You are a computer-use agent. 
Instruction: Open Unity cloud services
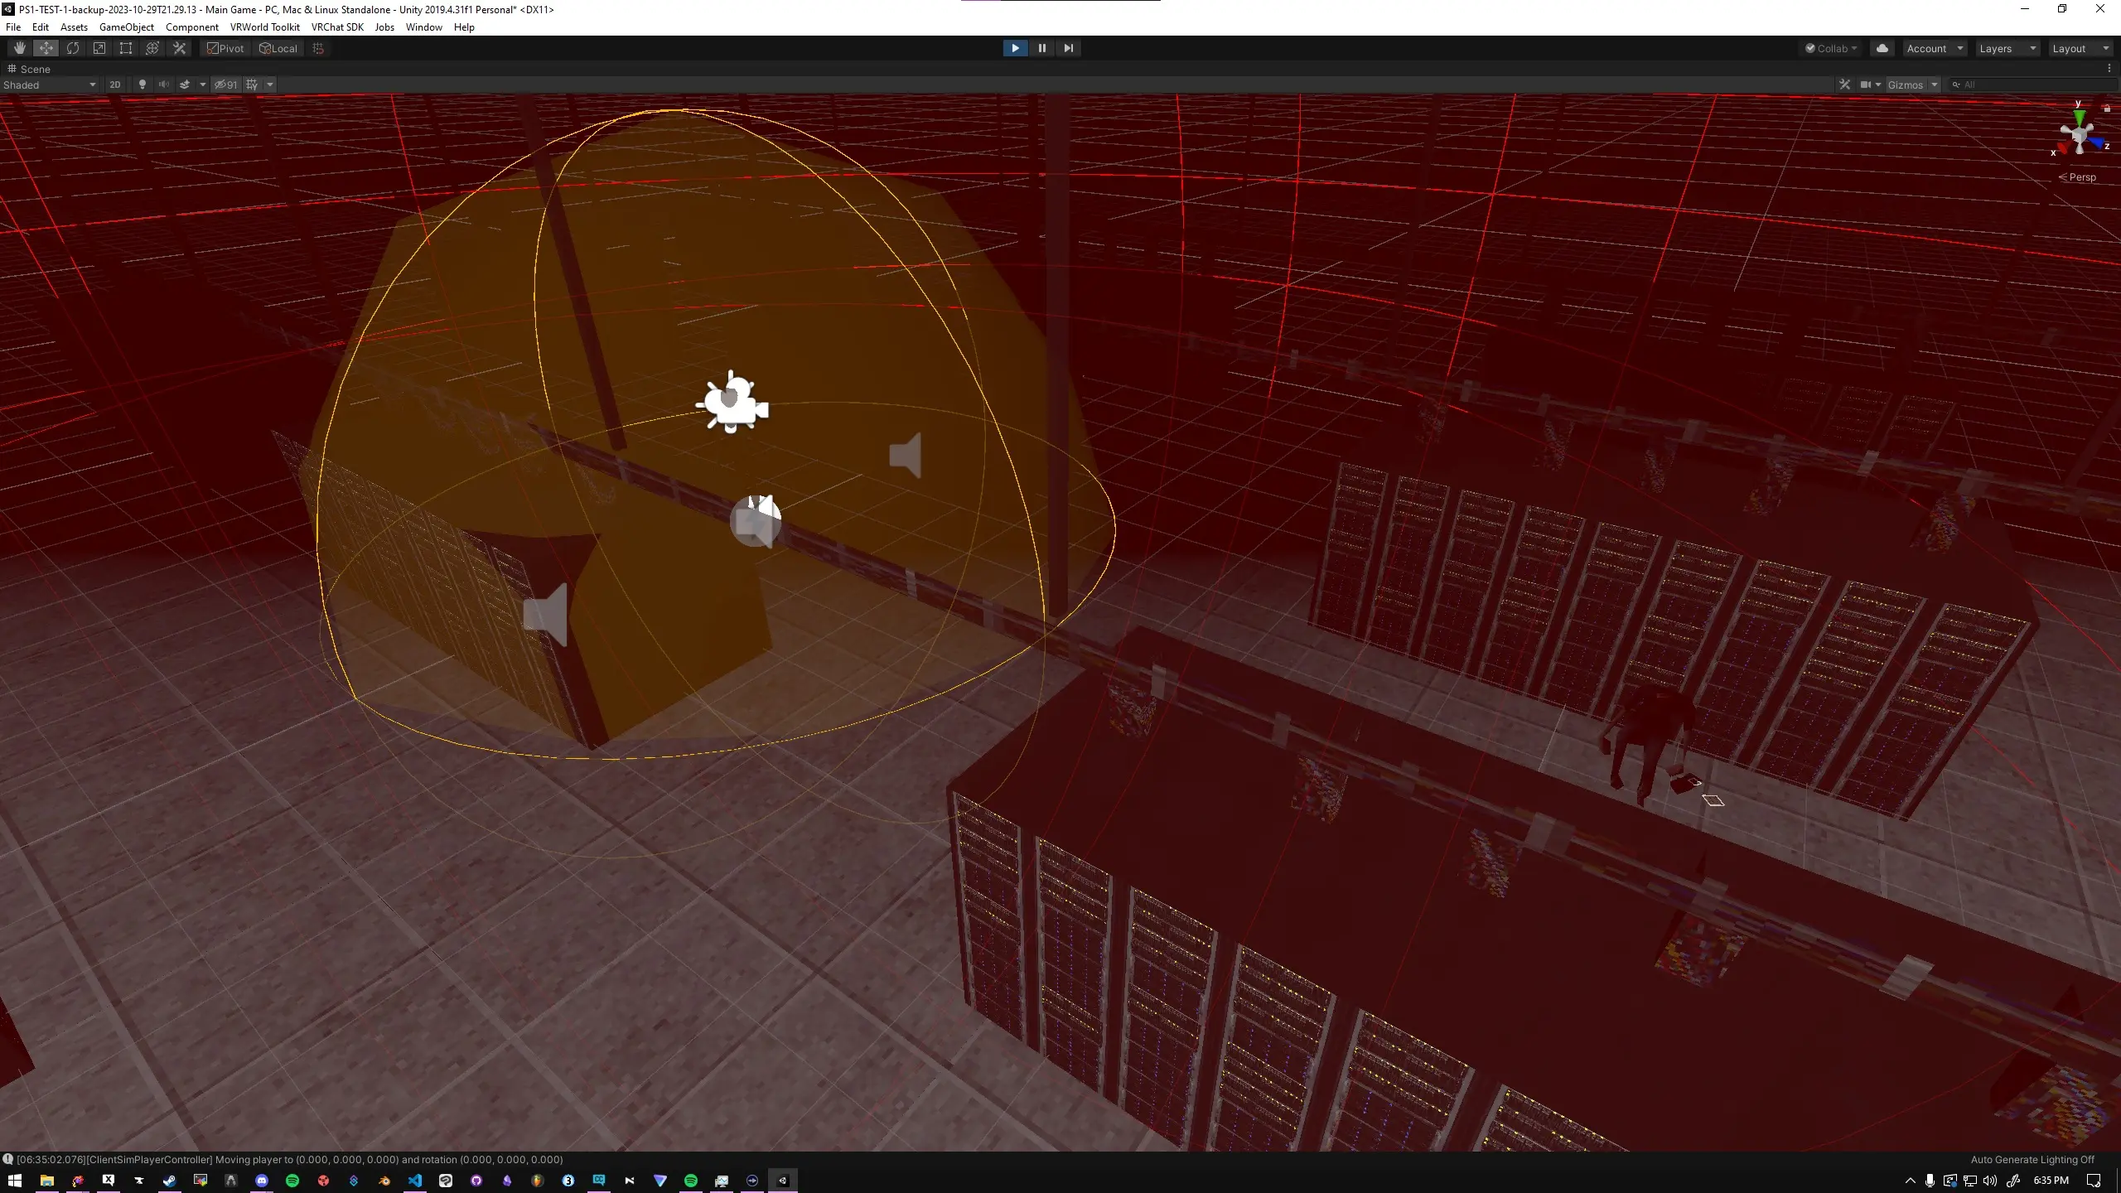tap(1882, 48)
